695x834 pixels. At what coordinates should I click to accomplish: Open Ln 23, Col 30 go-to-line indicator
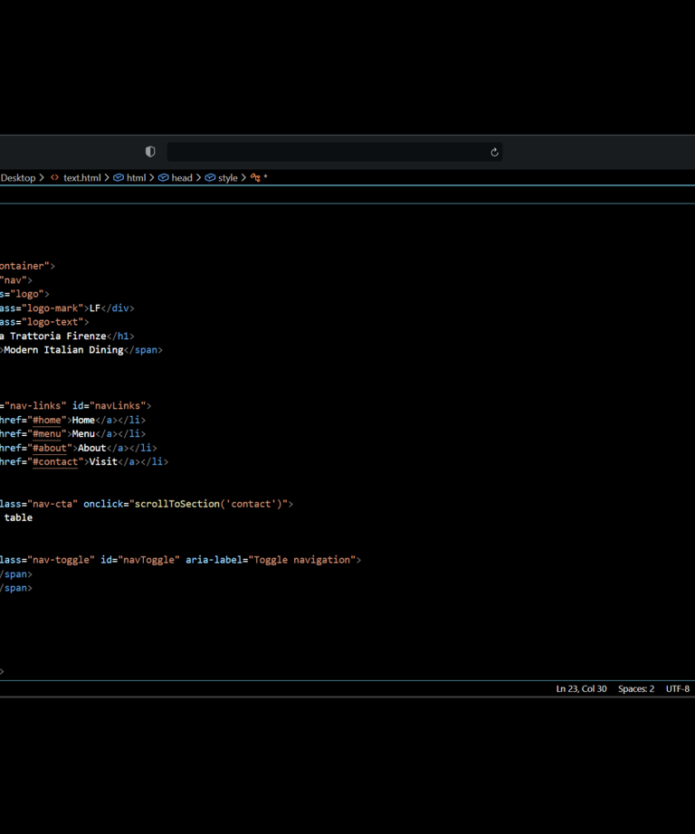581,689
